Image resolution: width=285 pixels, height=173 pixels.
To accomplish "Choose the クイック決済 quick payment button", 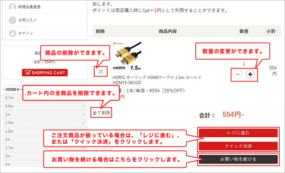I will [238, 146].
